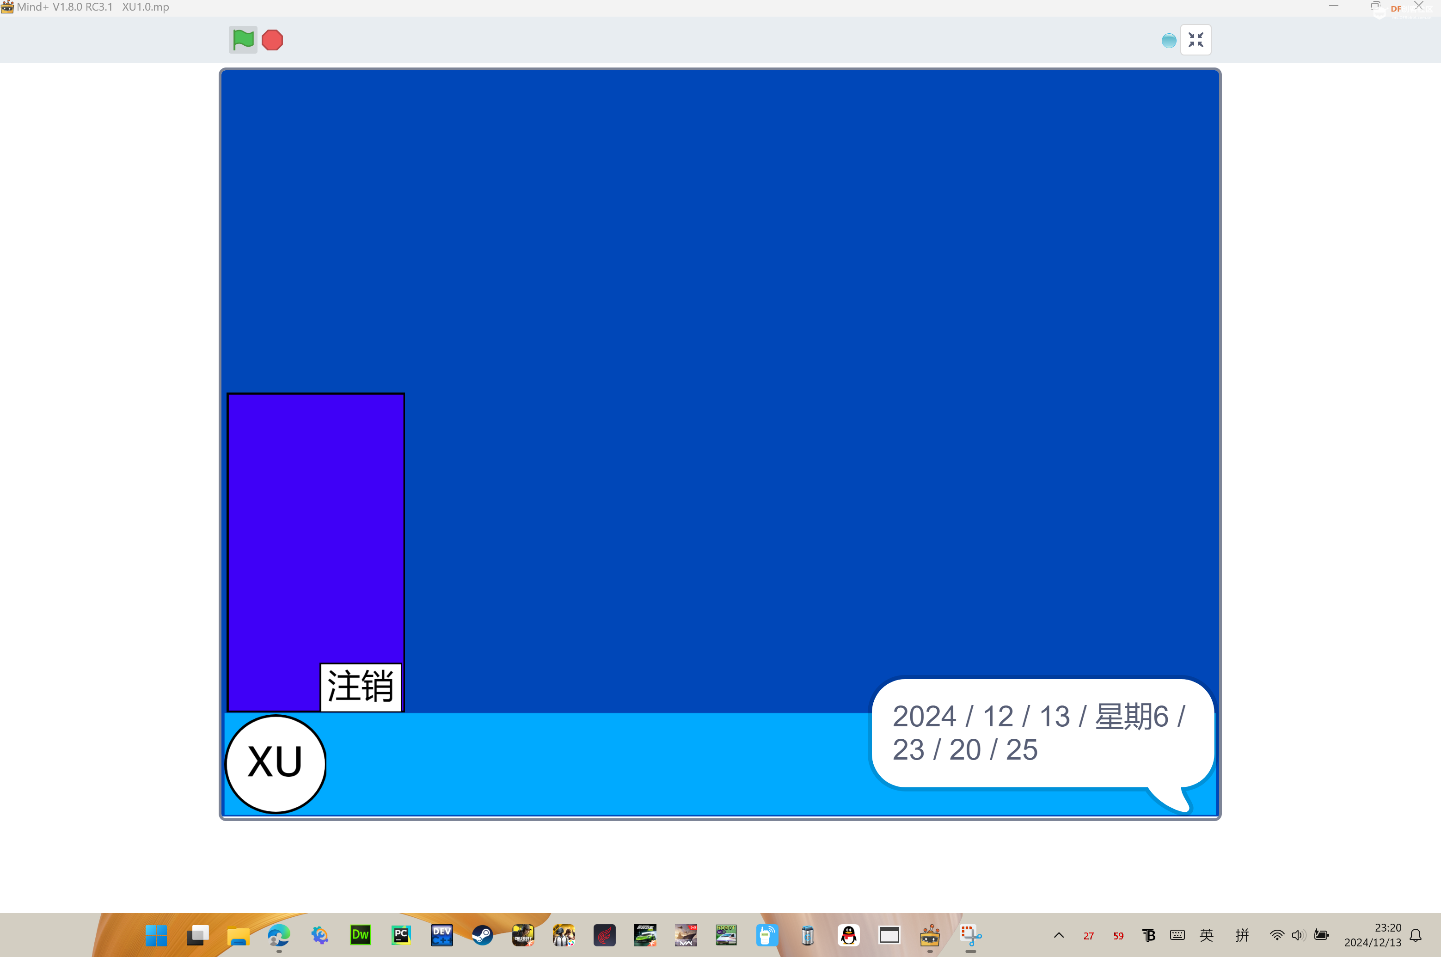Image resolution: width=1441 pixels, height=957 pixels.
Task: Click the red 59 tray indicator
Action: [1118, 936]
